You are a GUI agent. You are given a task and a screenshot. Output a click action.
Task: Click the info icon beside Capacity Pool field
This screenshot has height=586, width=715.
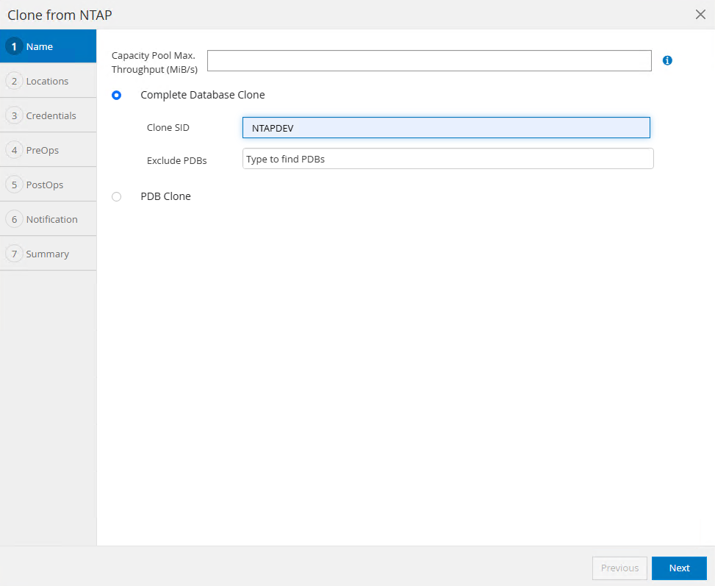(667, 61)
